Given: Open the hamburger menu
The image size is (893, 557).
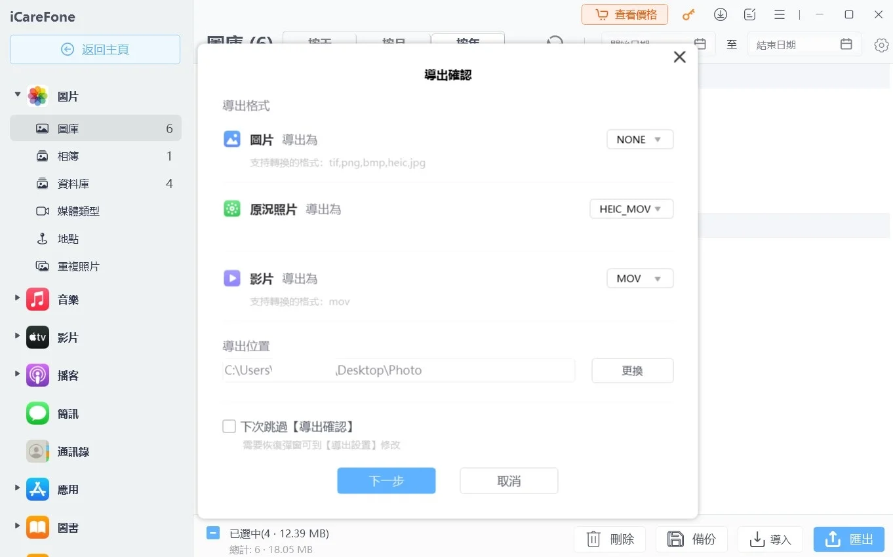Looking at the screenshot, I should tap(778, 14).
